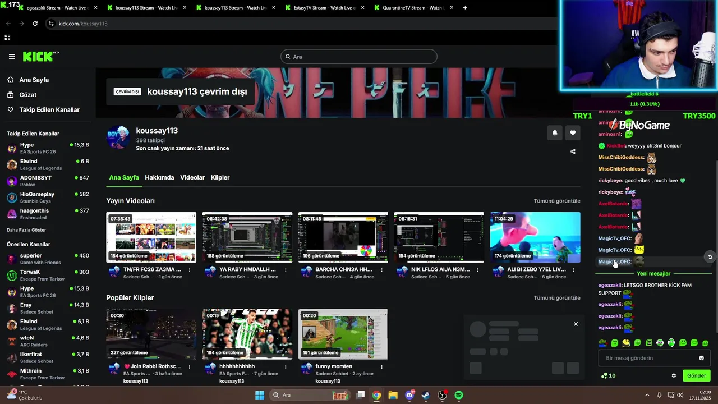Open emoji picker in chat box

(x=701, y=358)
